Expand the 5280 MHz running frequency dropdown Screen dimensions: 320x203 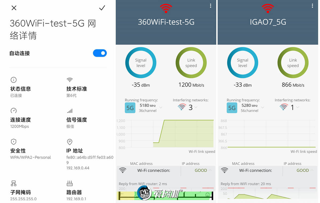263,107
